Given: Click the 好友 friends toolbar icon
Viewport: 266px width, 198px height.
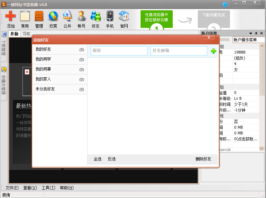Looking at the screenshot, I should pyautogui.click(x=96, y=16).
